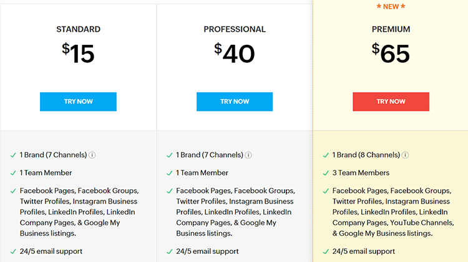
Task: Click the $40 Professional price
Action: (235, 54)
